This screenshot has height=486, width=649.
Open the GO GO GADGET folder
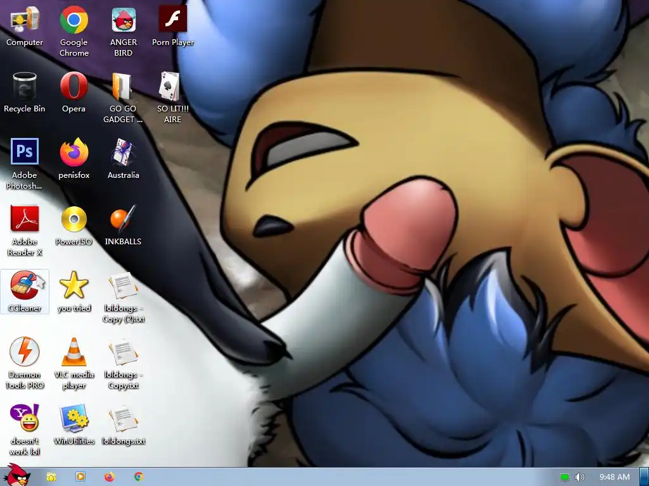pyautogui.click(x=123, y=98)
